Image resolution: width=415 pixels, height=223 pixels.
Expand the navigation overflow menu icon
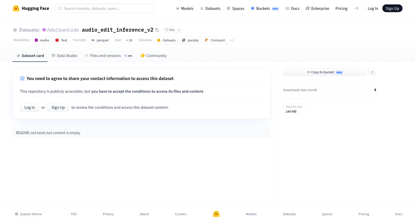click(356, 8)
